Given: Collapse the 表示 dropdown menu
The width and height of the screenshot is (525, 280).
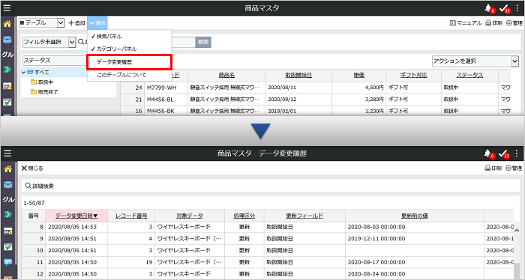Looking at the screenshot, I should point(97,23).
